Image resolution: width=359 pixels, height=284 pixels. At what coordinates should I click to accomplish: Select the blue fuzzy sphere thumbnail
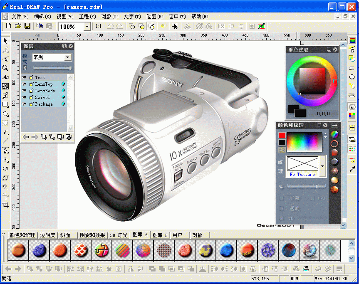coord(40,250)
